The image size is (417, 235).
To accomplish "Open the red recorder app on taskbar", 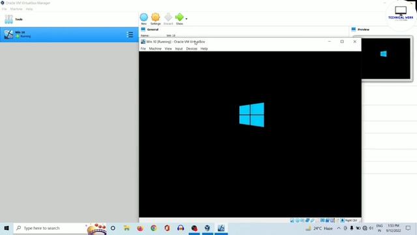I will 194,228.
